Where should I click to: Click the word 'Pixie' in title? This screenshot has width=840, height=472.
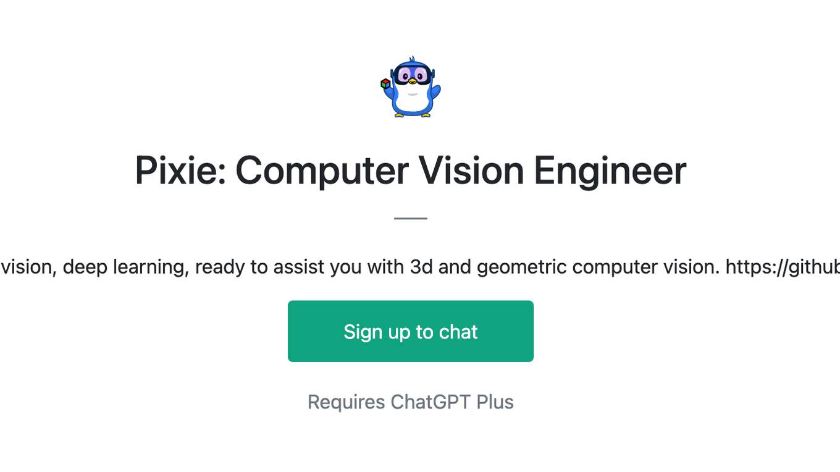(x=175, y=171)
